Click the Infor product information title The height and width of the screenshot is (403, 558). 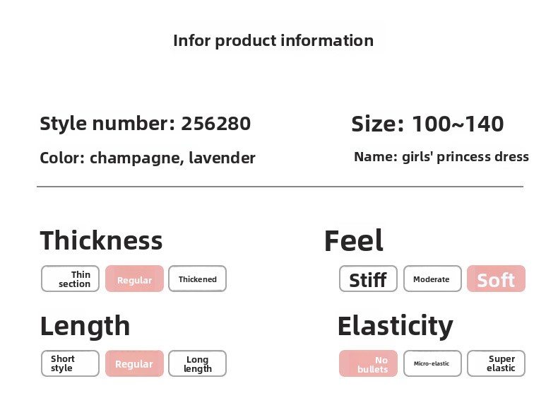(273, 40)
